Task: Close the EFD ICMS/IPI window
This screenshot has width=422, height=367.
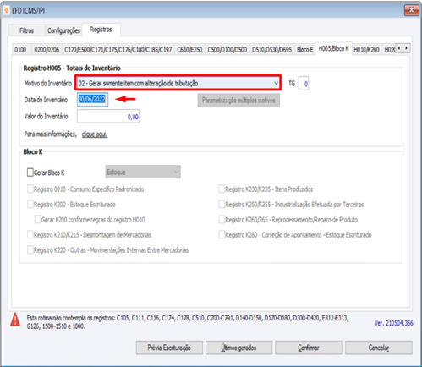Action: tap(412, 10)
